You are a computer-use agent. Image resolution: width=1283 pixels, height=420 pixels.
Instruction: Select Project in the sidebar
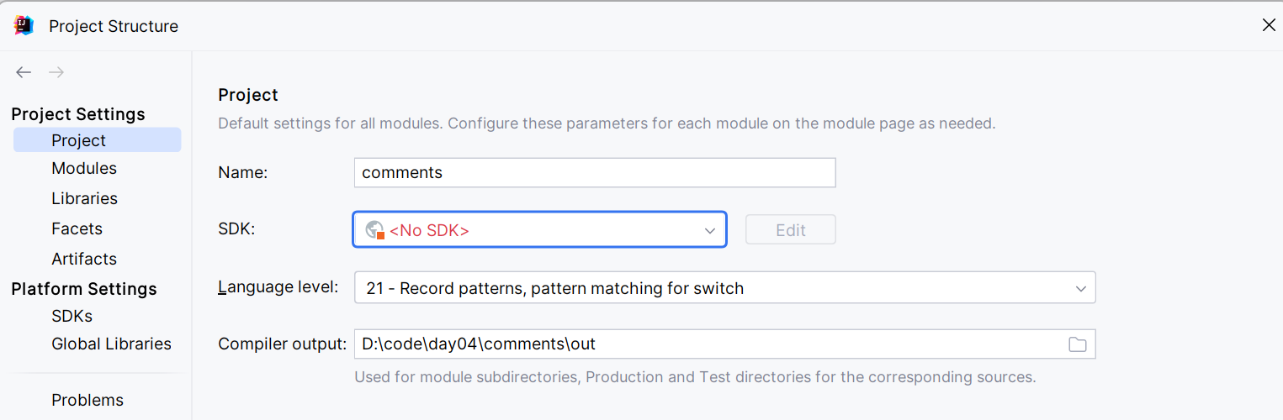(x=79, y=140)
